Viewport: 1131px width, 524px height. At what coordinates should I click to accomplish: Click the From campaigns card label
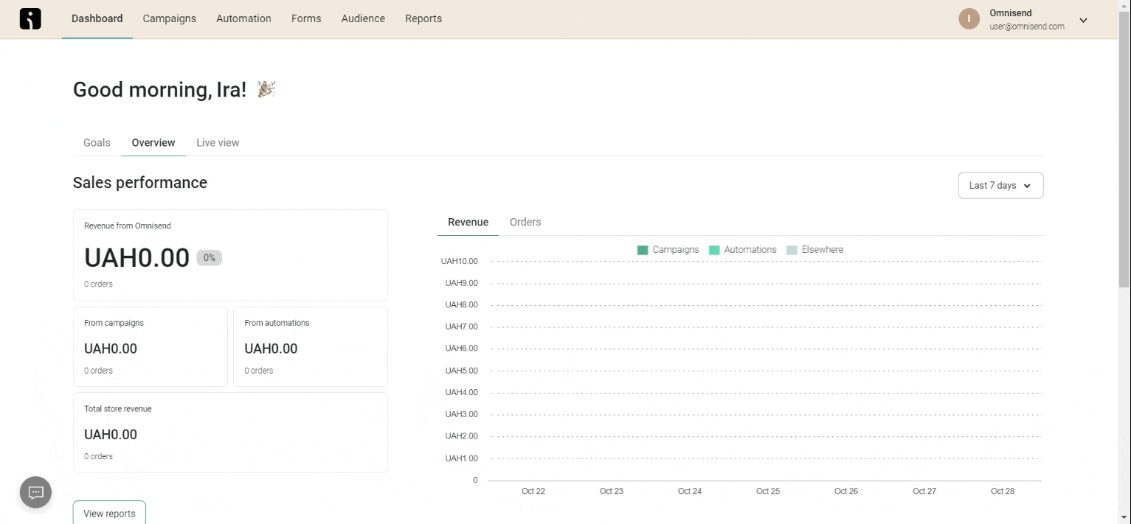(x=114, y=323)
